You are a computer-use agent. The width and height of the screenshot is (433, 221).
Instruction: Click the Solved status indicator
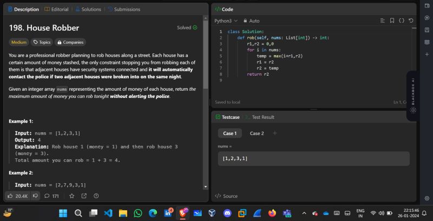pyautogui.click(x=187, y=28)
